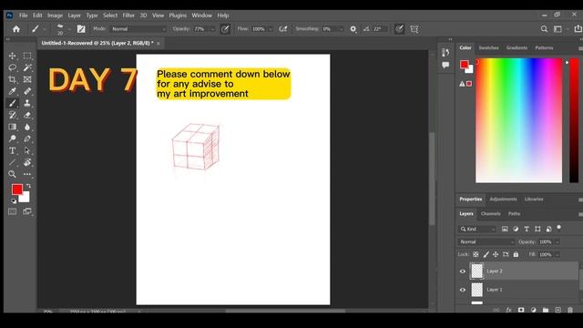The width and height of the screenshot is (583, 328).
Task: Switch to the Adjustments tab
Action: click(503, 200)
